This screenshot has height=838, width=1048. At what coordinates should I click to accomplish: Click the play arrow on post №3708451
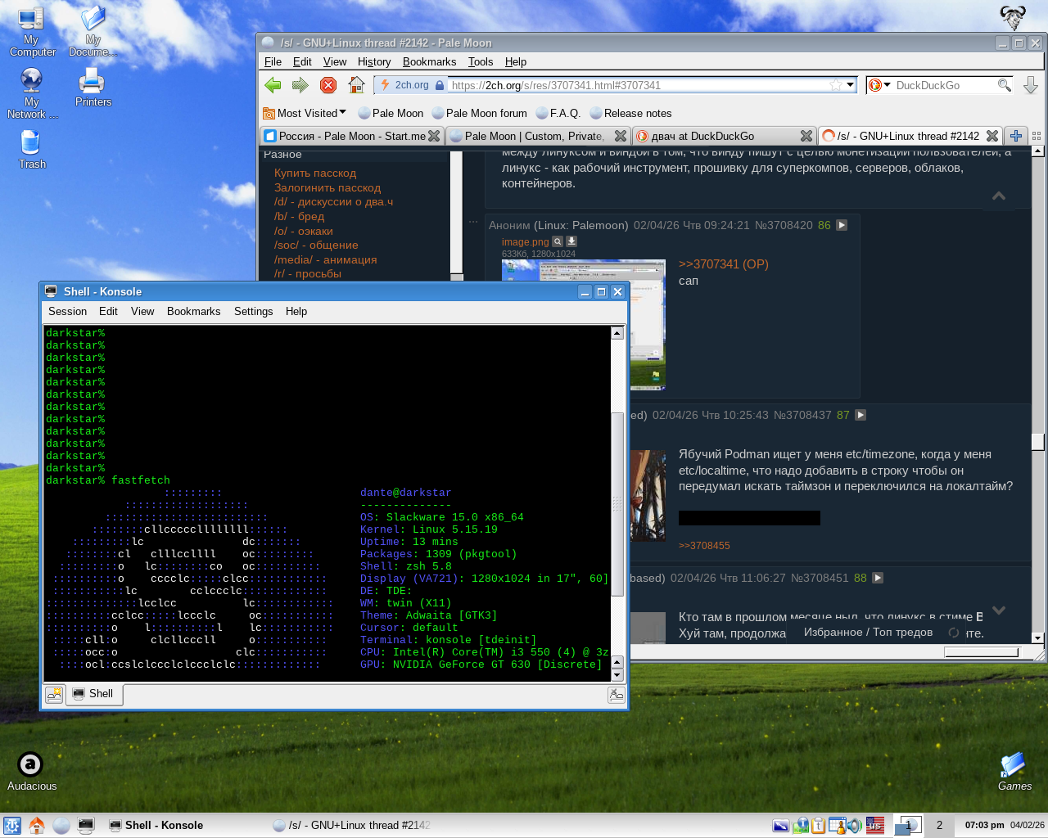coord(878,578)
